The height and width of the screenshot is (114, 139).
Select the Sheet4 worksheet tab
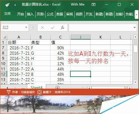[36, 87]
